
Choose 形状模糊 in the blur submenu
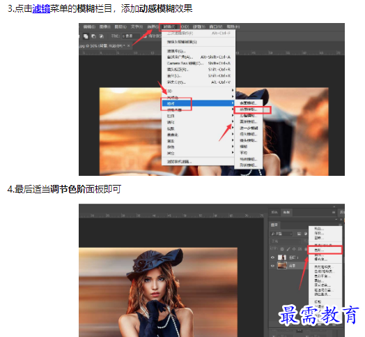[249, 165]
